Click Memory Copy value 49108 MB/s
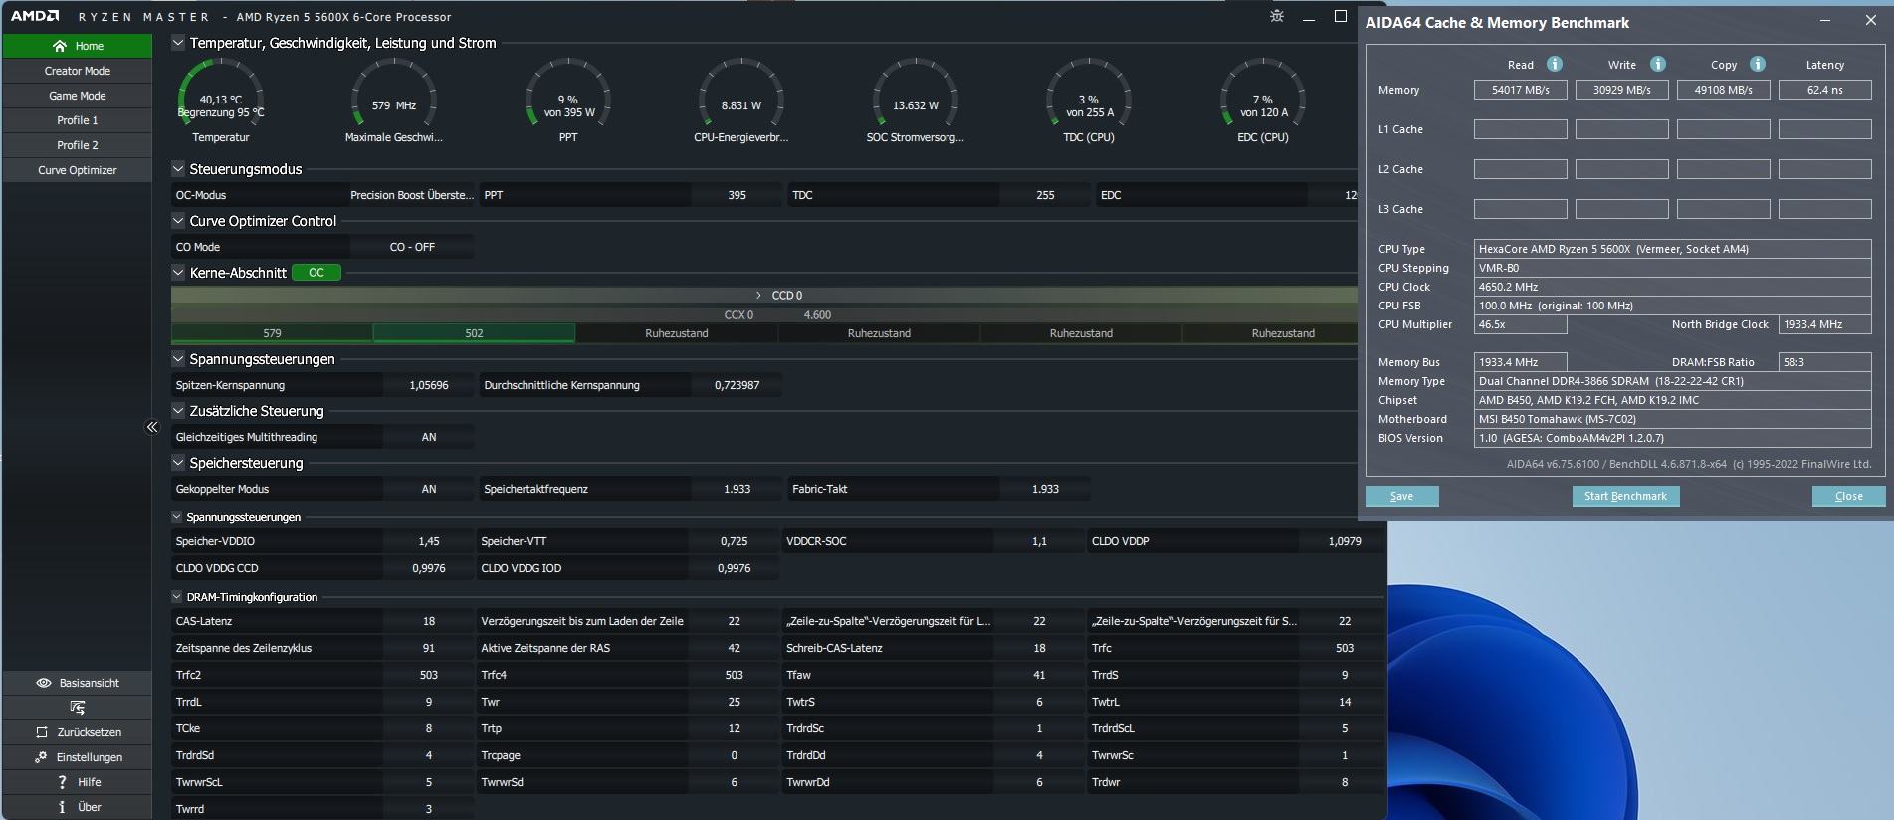Screen dimensions: 1894x820 coord(1723,90)
